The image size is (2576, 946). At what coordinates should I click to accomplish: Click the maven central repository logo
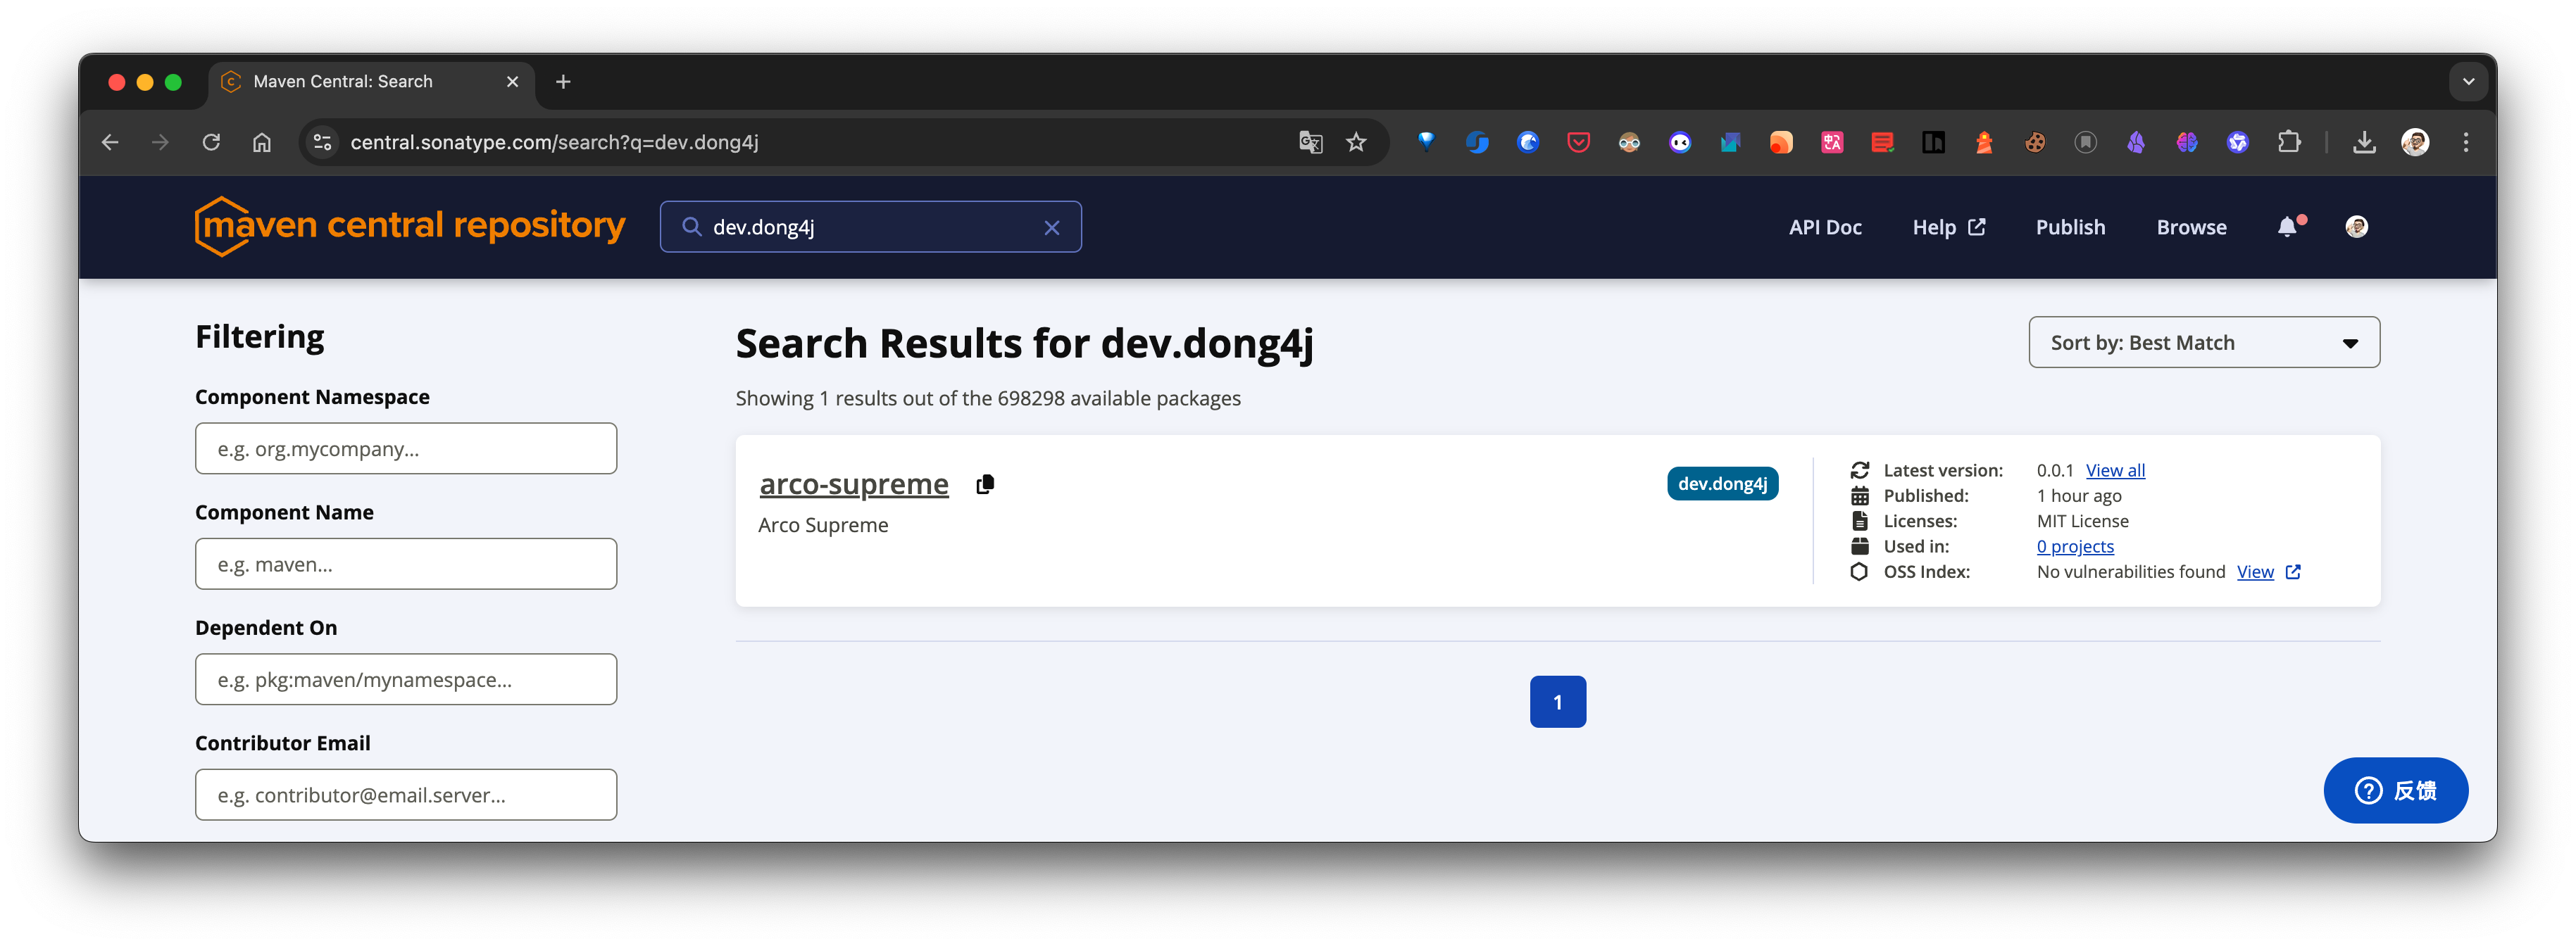(x=410, y=226)
